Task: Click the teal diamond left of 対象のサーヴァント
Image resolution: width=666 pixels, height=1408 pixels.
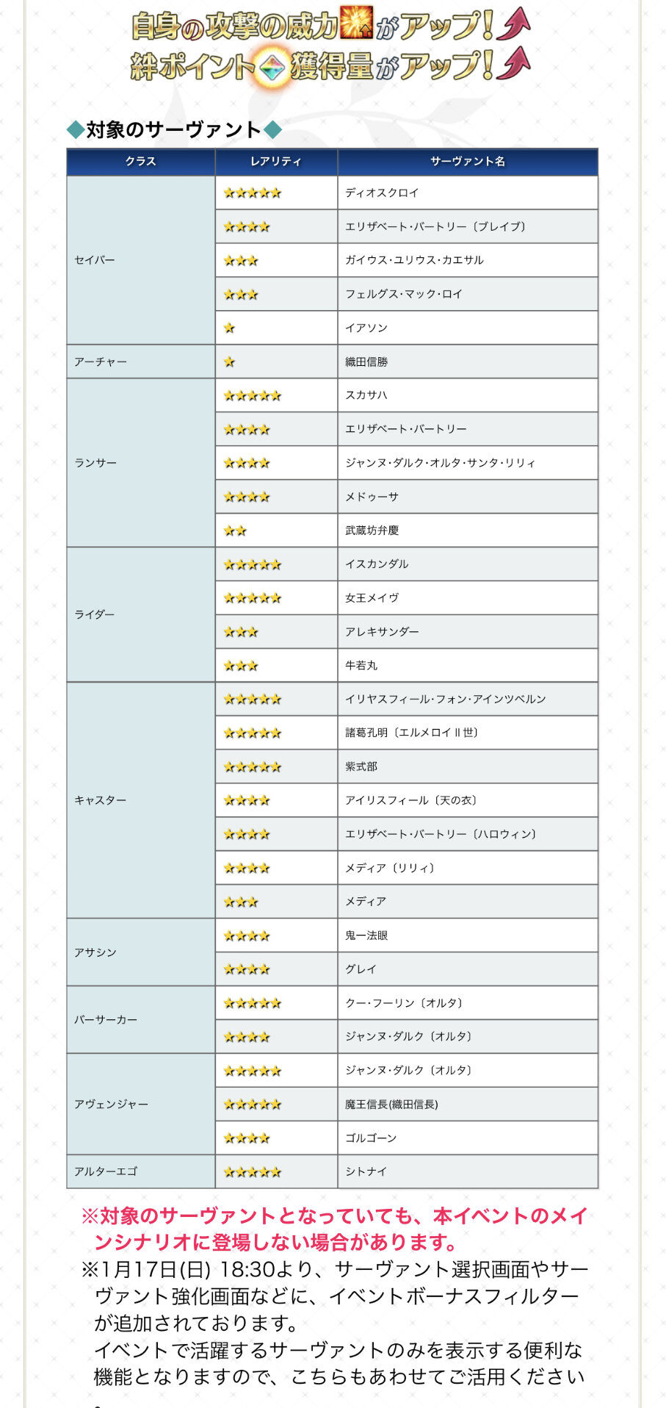Action: [x=75, y=130]
